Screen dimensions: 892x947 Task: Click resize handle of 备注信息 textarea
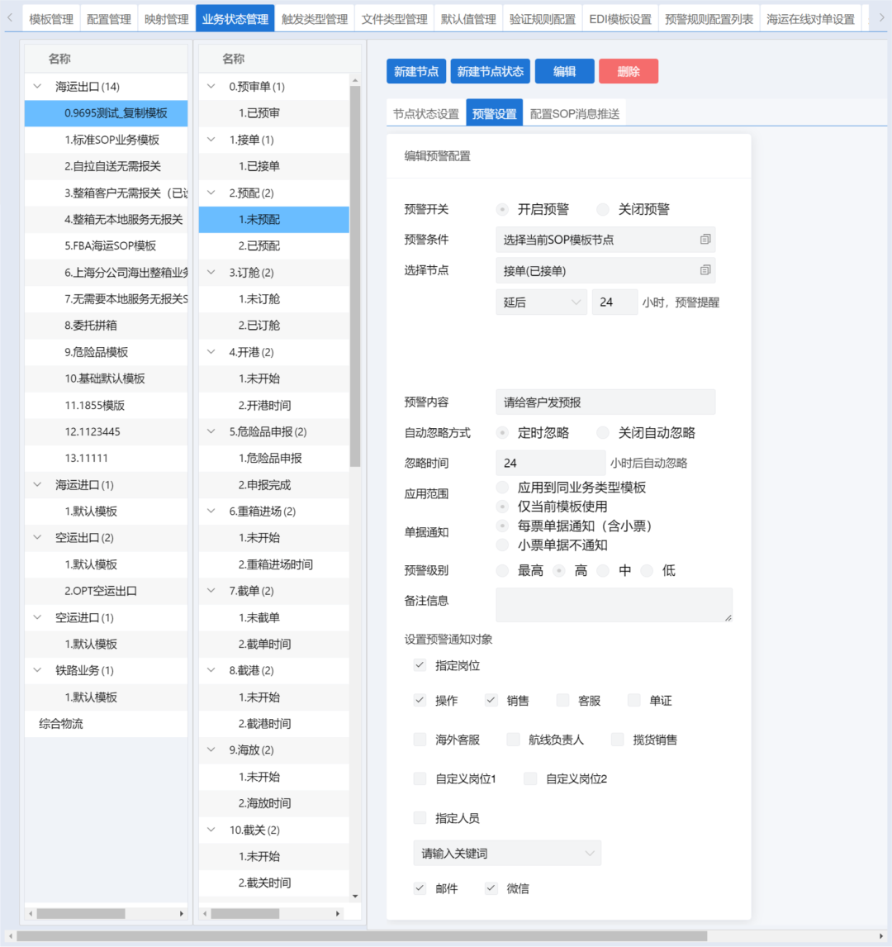[728, 616]
